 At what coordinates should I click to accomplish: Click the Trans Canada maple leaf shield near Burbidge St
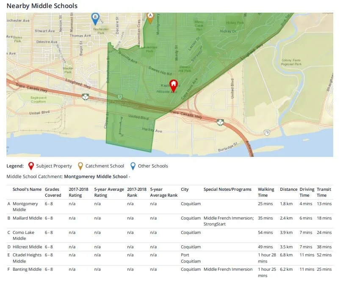click(x=220, y=122)
